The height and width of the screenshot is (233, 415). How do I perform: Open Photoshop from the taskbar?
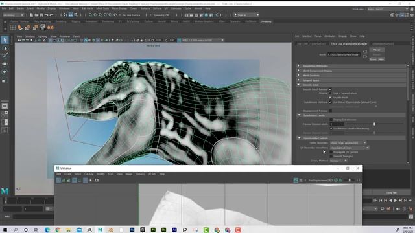click(132, 230)
